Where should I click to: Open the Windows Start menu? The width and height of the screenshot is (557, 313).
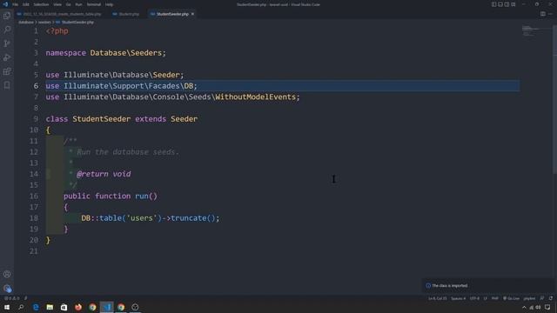[7, 307]
